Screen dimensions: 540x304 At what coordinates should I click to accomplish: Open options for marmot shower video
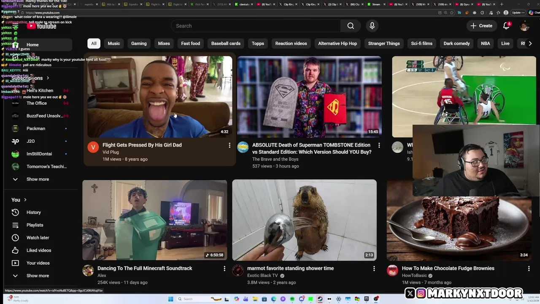click(374, 269)
